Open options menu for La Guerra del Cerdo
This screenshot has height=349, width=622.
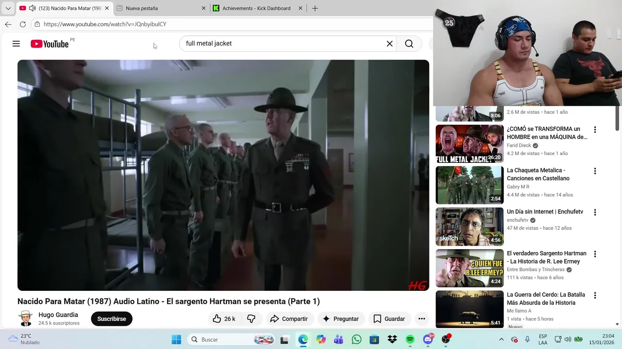595,295
